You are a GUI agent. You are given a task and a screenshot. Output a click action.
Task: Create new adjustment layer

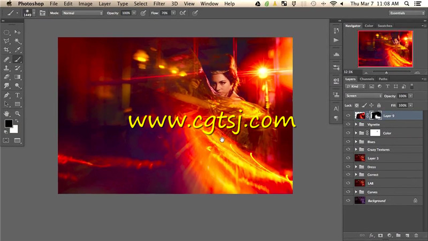coord(389,235)
